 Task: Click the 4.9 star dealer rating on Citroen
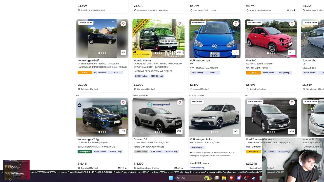[x=179, y=168]
